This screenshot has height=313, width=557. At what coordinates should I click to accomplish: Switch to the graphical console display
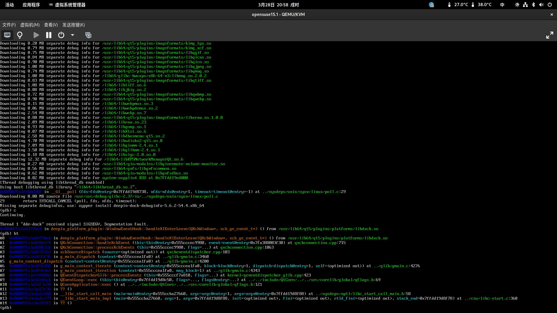pos(7,35)
